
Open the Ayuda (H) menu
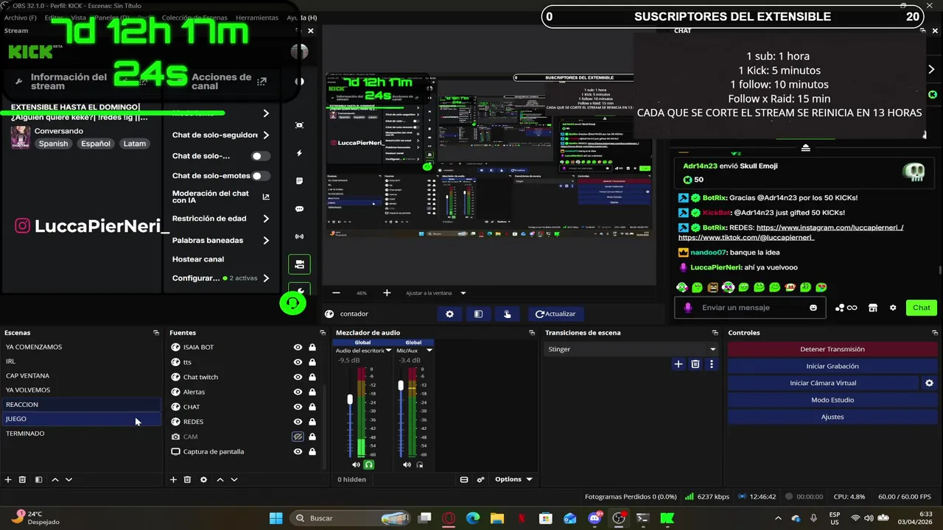tap(301, 18)
